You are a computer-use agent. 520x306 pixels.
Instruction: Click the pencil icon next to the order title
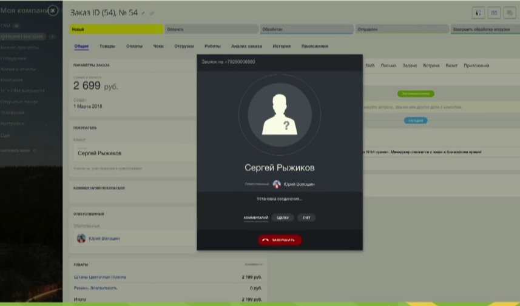click(143, 13)
